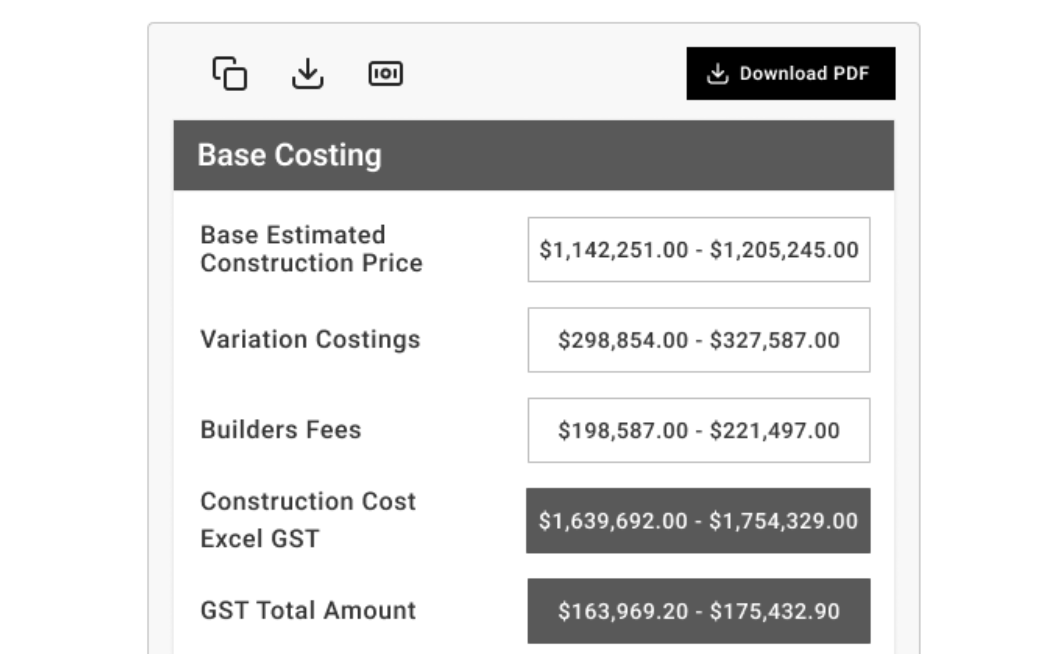1047x654 pixels.
Task: Focus the Builders Fees amount field
Action: point(698,430)
